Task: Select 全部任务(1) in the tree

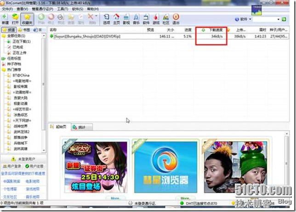Action: tap(16, 36)
